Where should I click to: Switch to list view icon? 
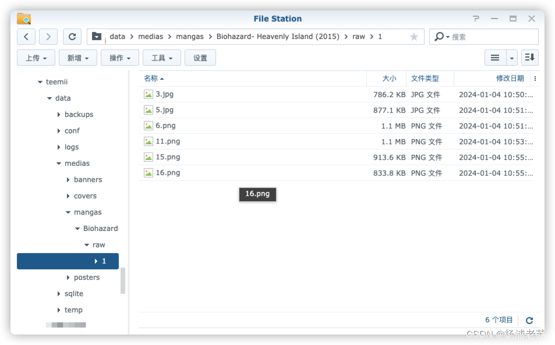pos(495,58)
